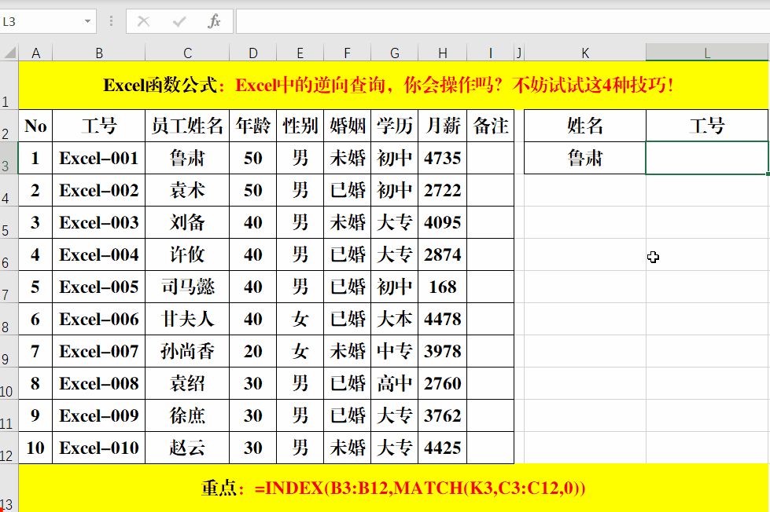Click cell Excel-007

[x=98, y=351]
